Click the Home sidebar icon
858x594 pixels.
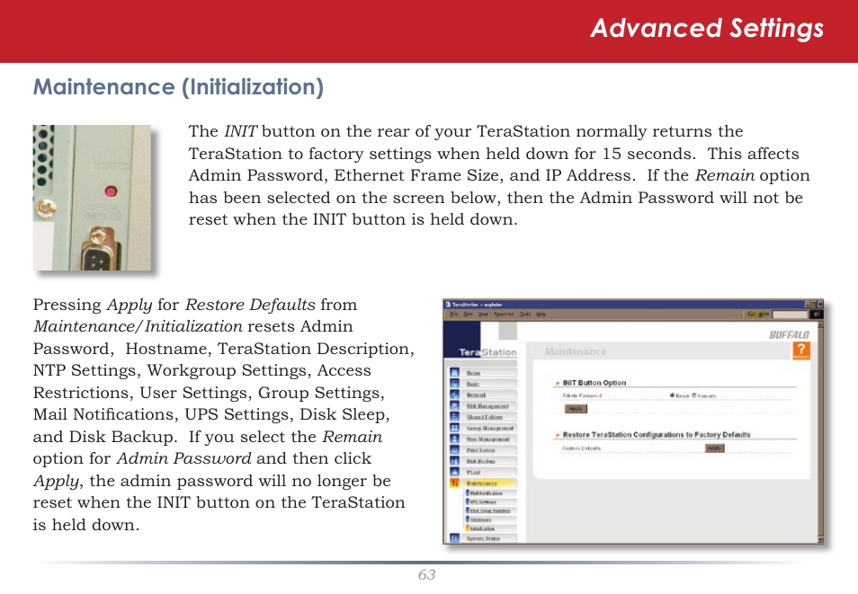454,372
